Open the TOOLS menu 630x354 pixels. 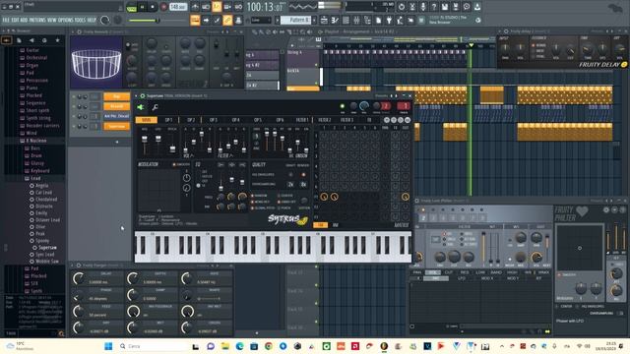(80, 20)
